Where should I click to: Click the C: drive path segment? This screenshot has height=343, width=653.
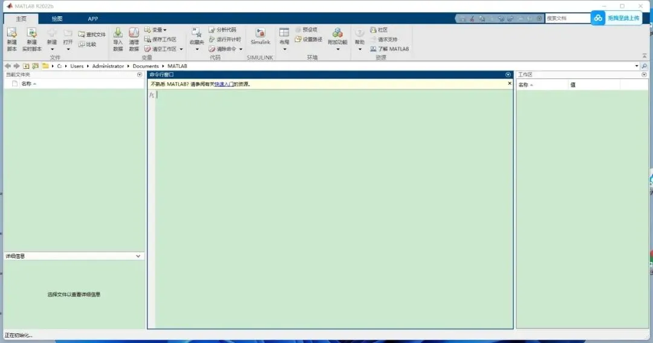pyautogui.click(x=59, y=66)
